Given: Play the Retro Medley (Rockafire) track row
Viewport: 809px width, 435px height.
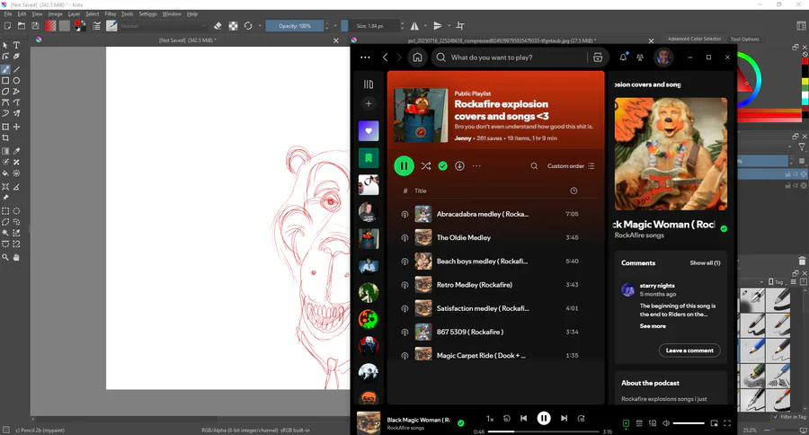Looking at the screenshot, I should point(495,285).
